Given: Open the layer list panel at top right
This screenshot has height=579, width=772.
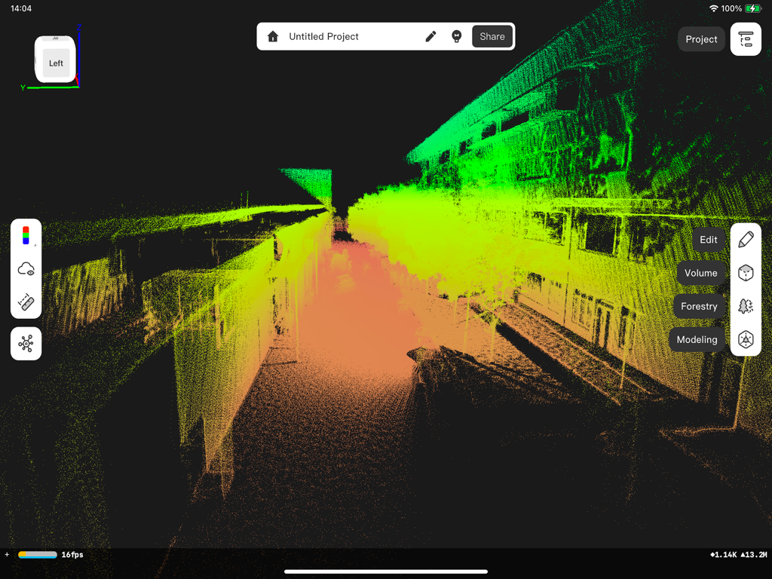Looking at the screenshot, I should [x=746, y=38].
